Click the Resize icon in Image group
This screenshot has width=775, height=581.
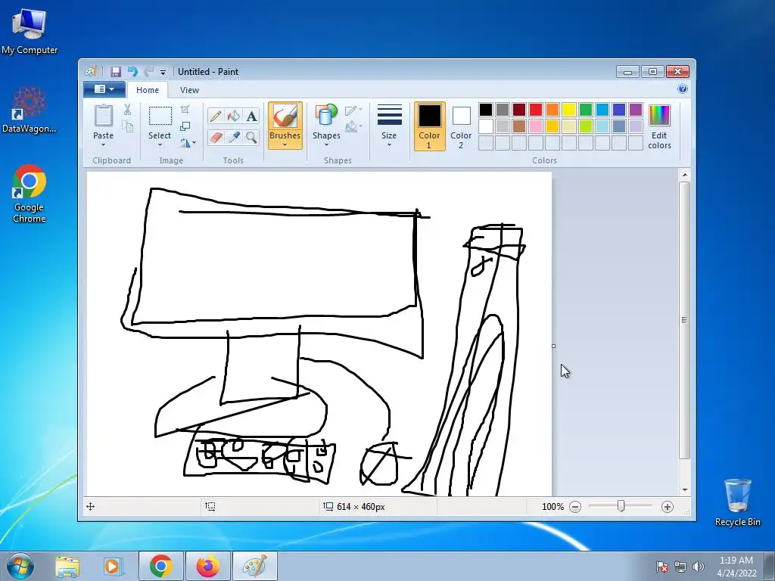click(185, 126)
